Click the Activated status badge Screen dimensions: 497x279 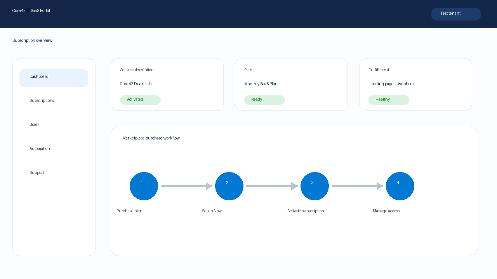coord(140,100)
